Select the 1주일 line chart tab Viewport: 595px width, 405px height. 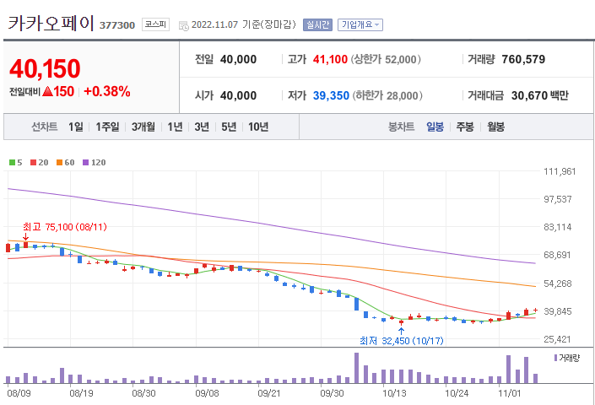click(107, 127)
